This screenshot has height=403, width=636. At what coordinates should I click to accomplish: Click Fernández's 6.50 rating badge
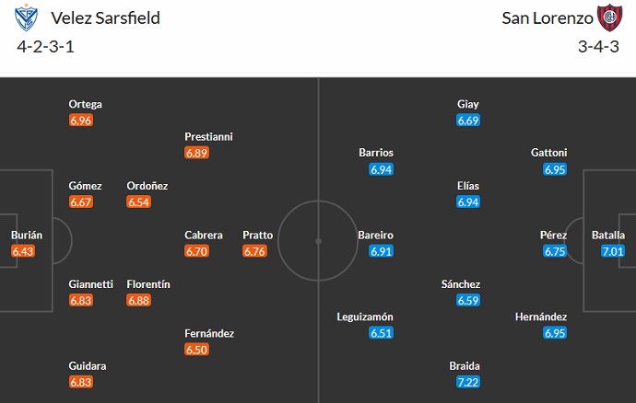197,349
